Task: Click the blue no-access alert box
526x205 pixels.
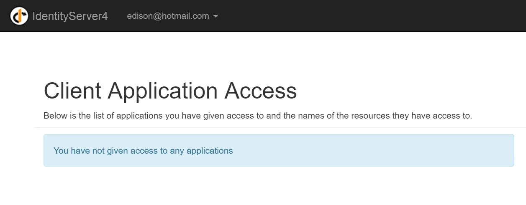Action: point(279,150)
